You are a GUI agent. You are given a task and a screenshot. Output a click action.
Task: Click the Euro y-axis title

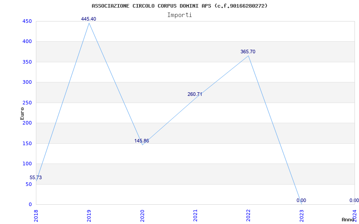22,113
